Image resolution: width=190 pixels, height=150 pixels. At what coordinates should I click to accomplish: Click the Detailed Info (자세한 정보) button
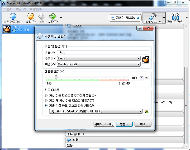coord(125,18)
